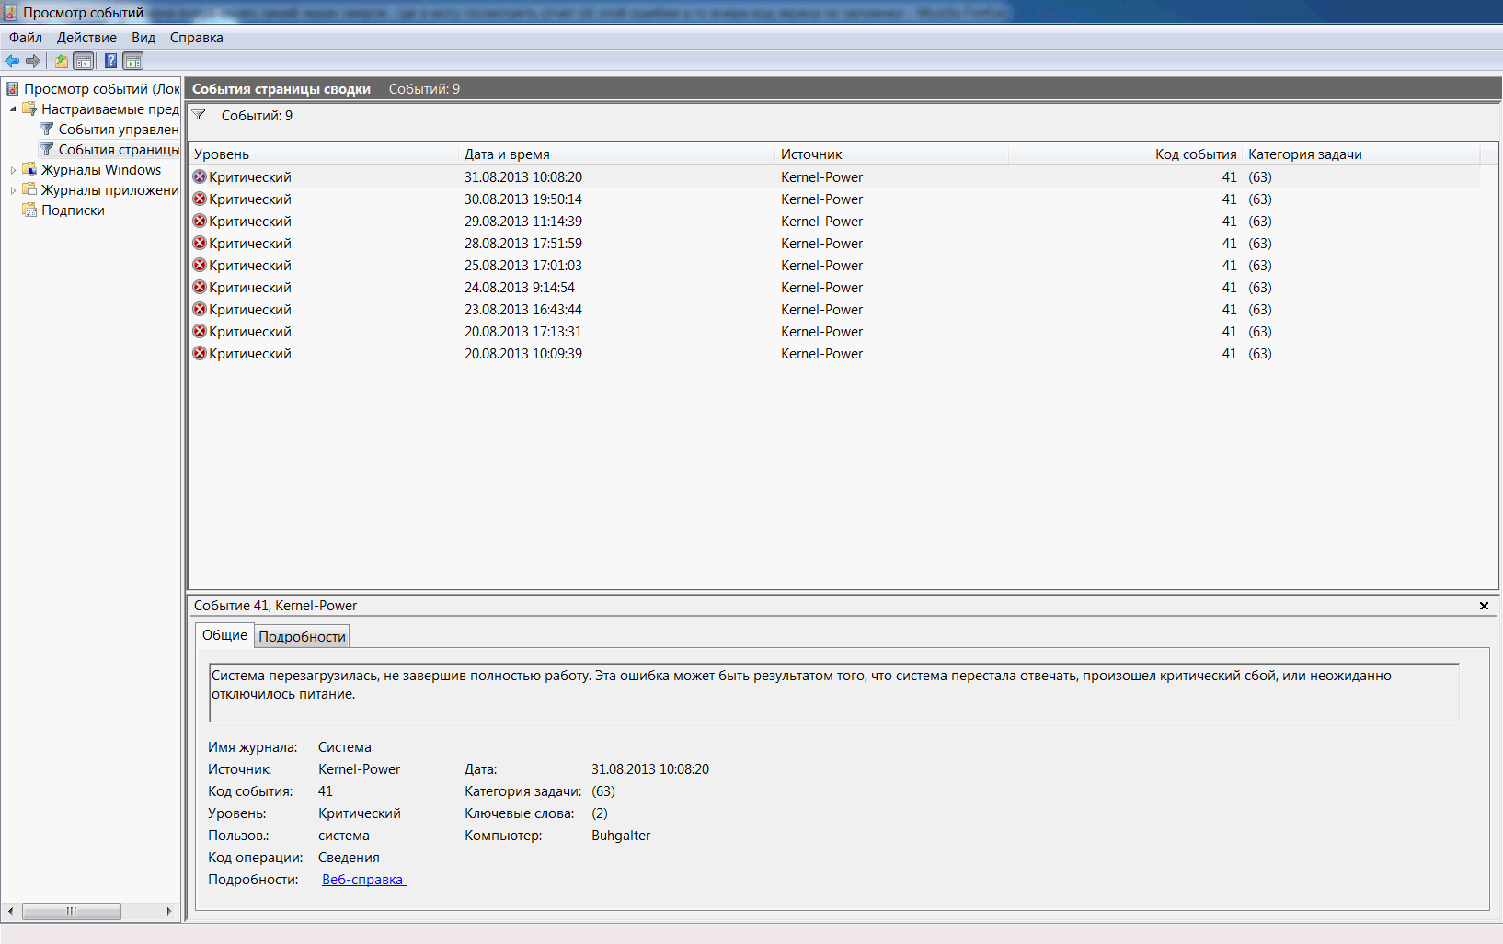Select the Настраиваемые представления folder icon
Image resolution: width=1503 pixels, height=944 pixels.
(x=29, y=109)
